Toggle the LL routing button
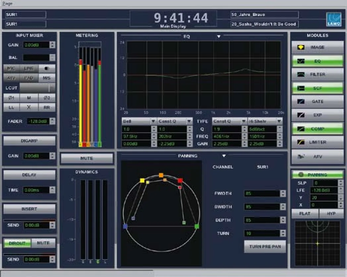The image size is (347, 277). (11, 107)
